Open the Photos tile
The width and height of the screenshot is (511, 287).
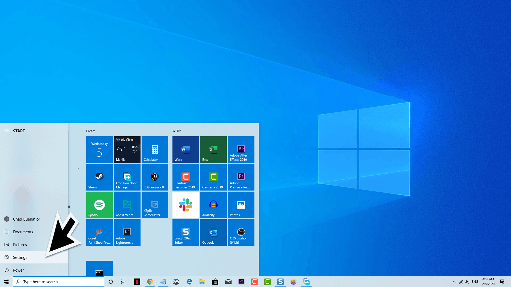(x=241, y=205)
